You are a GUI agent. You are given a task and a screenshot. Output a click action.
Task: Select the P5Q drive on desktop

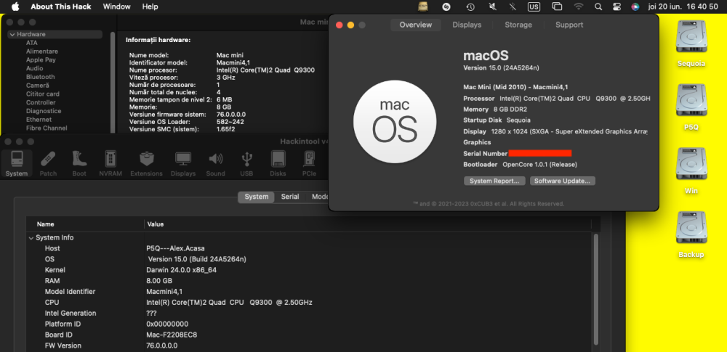click(x=691, y=107)
